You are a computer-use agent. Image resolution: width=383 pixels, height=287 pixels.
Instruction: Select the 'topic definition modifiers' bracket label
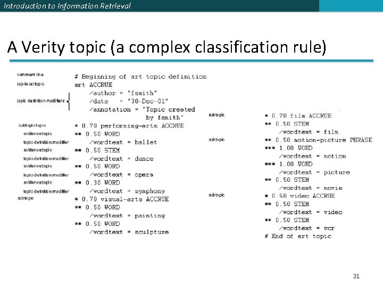point(41,100)
